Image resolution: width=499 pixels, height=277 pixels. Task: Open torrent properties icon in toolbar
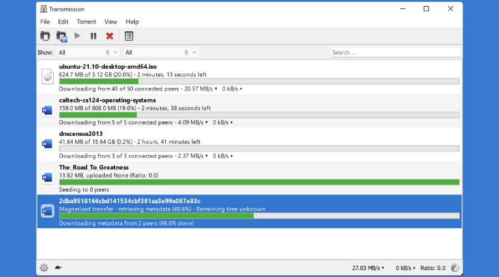click(x=129, y=36)
